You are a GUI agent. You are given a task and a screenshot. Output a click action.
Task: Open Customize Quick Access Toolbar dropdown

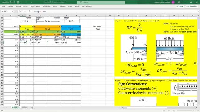(31, 2)
